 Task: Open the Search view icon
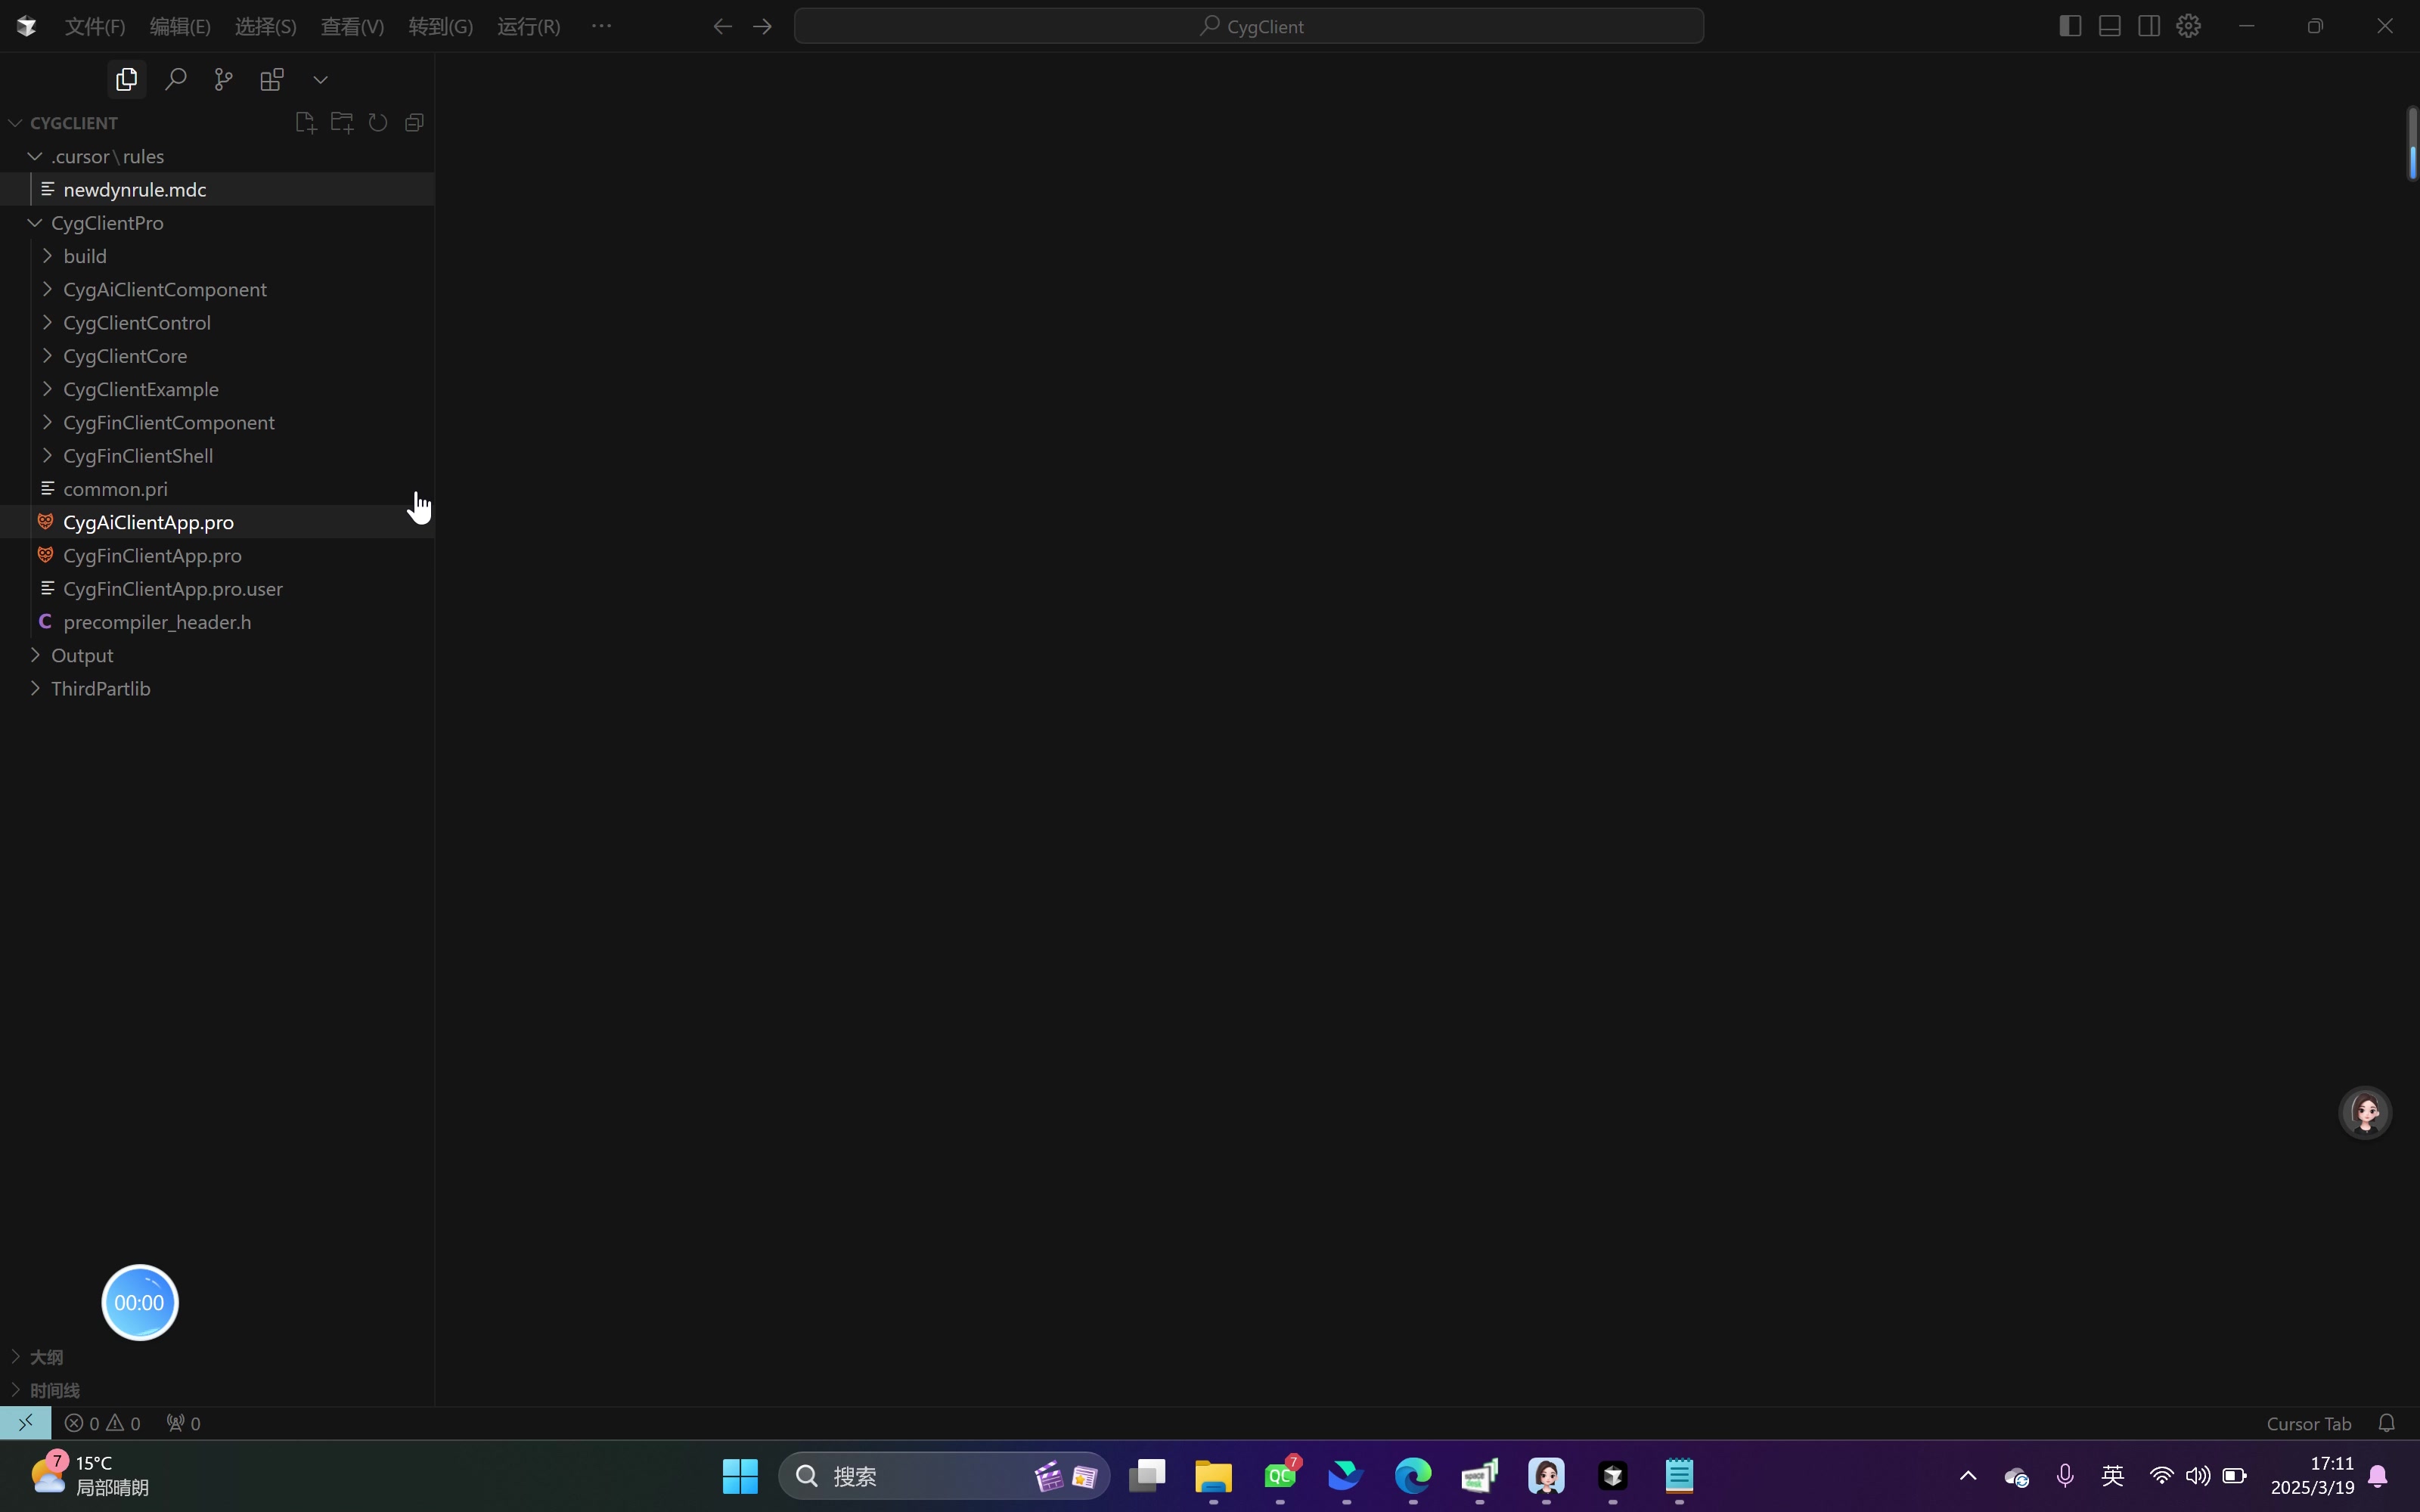pos(176,79)
